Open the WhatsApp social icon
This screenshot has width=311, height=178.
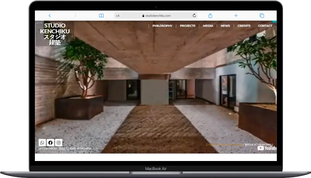[42, 143]
